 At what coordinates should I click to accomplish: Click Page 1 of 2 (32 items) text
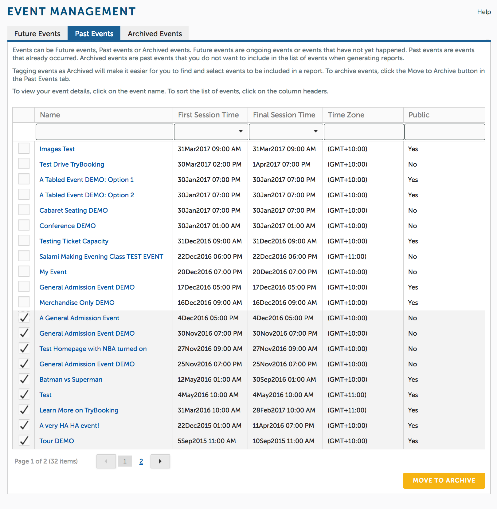click(x=46, y=461)
